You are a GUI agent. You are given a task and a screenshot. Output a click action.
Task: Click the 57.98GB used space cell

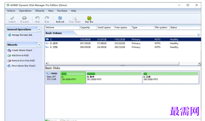coord(102,43)
